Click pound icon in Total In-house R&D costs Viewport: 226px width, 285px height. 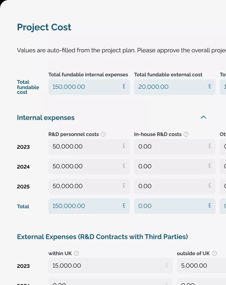210,205
